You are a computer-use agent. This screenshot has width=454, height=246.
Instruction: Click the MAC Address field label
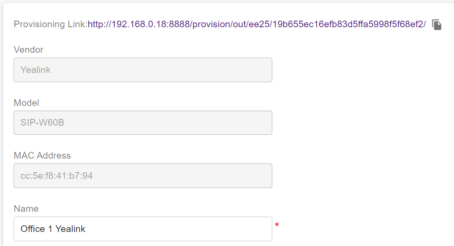[42, 156]
